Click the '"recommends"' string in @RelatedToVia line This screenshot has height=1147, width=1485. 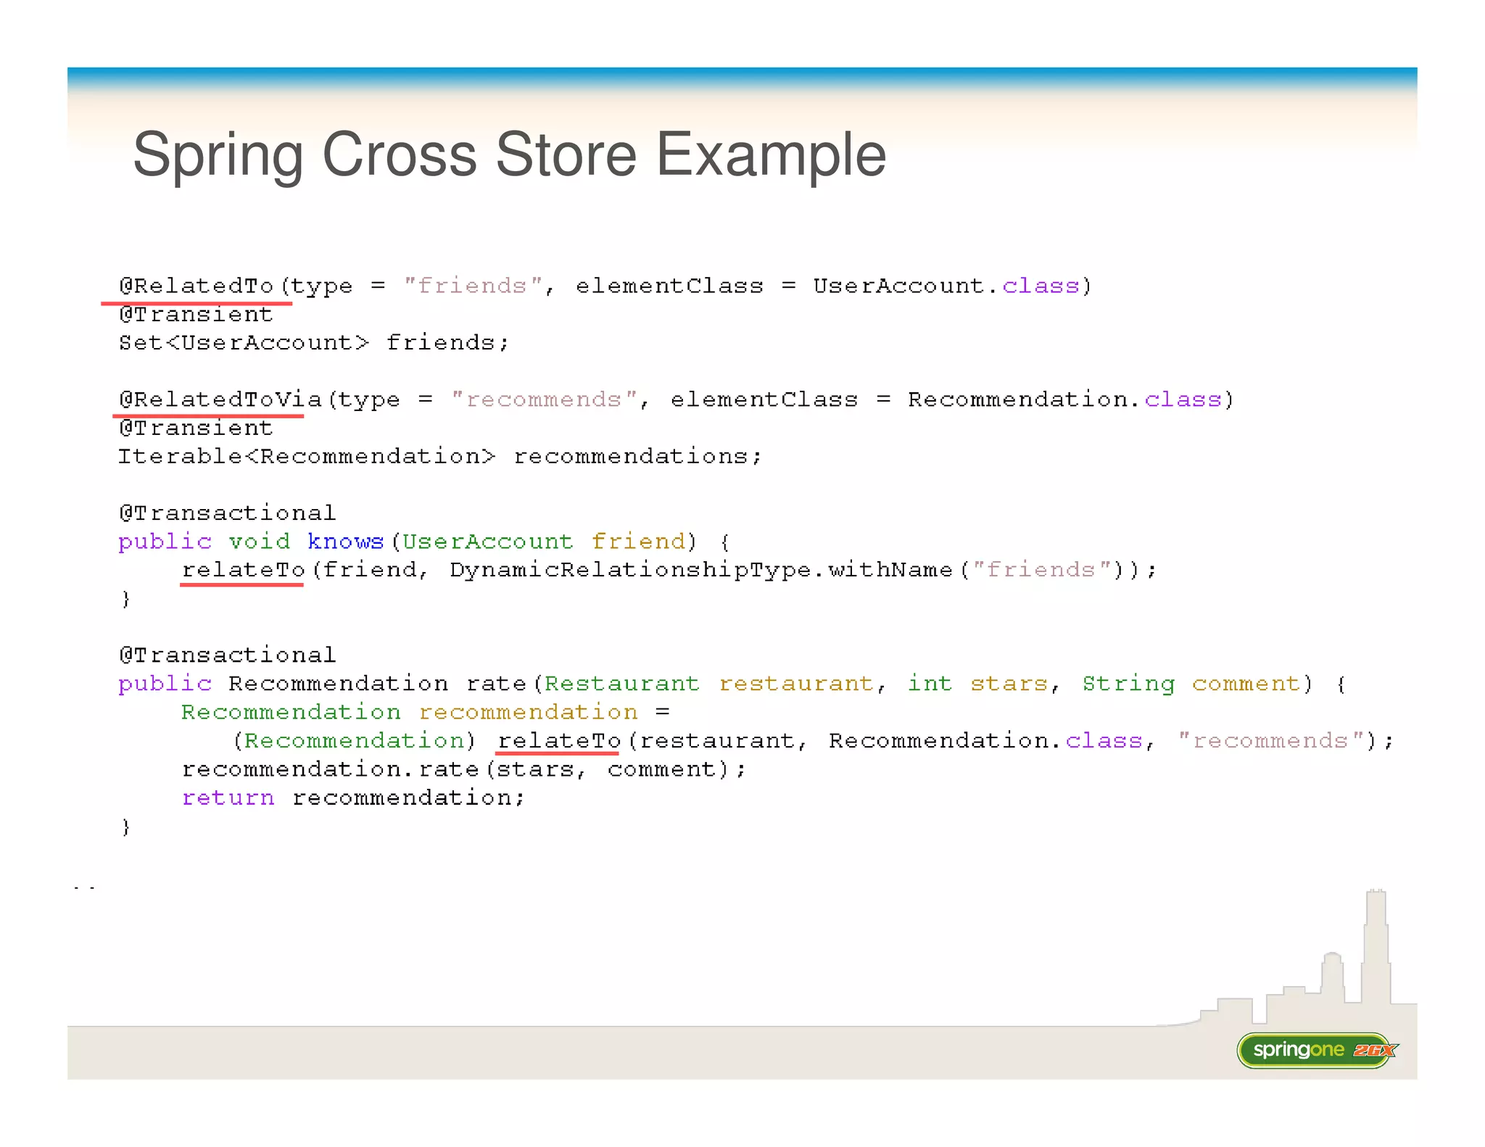pyautogui.click(x=544, y=399)
